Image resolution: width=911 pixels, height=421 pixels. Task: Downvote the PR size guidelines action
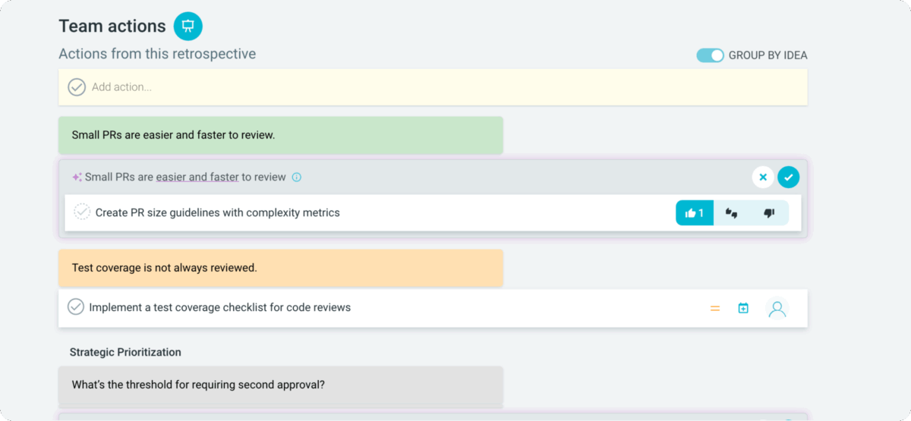[x=769, y=213]
